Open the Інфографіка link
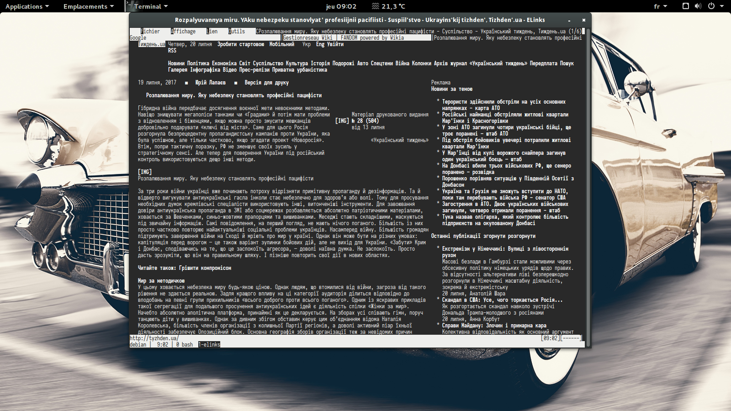The image size is (731, 411). 205,70
